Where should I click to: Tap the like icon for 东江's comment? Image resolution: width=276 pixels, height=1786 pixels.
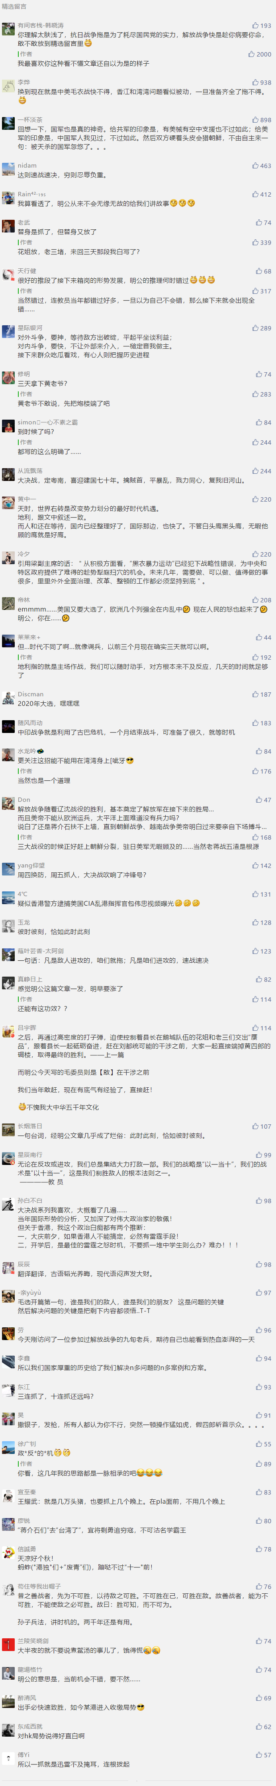[258, 1387]
